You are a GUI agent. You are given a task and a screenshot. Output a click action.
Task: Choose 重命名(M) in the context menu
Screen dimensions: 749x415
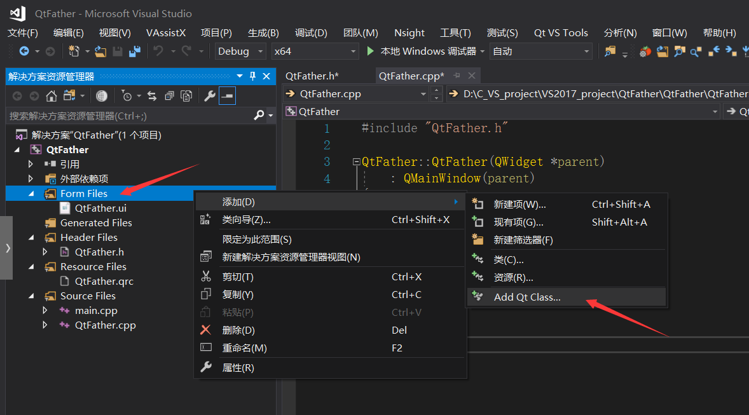(330, 348)
